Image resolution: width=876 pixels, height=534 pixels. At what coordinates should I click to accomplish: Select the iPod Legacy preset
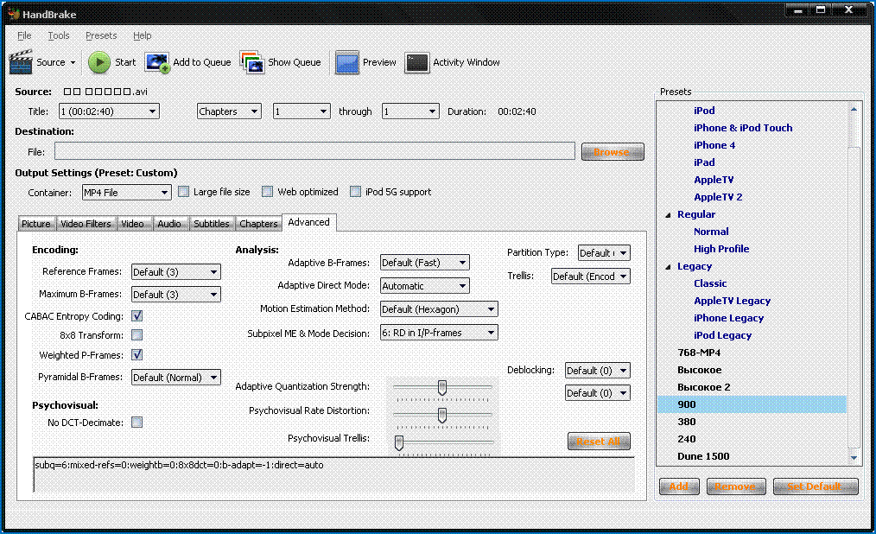click(722, 335)
